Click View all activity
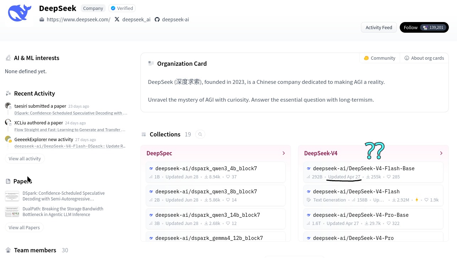 (x=25, y=158)
